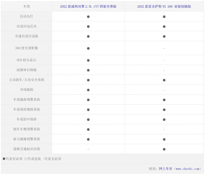Click 威飒 dot in 前方碰撞预警系统 row

coord(88,139)
